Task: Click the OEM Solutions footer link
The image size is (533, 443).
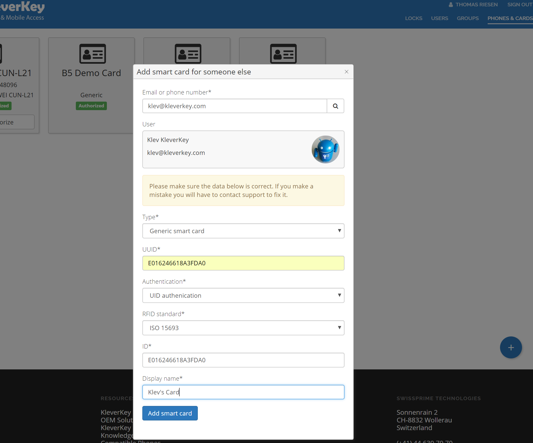Action: 117,420
